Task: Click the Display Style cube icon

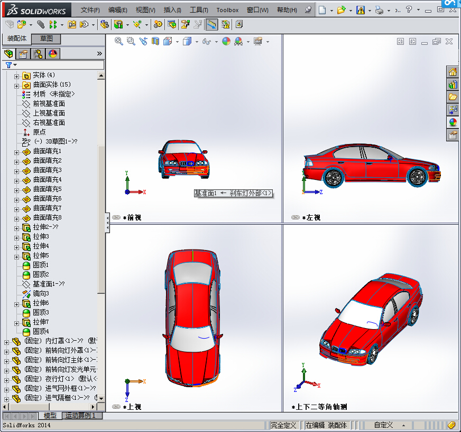Action: pyautogui.click(x=187, y=41)
